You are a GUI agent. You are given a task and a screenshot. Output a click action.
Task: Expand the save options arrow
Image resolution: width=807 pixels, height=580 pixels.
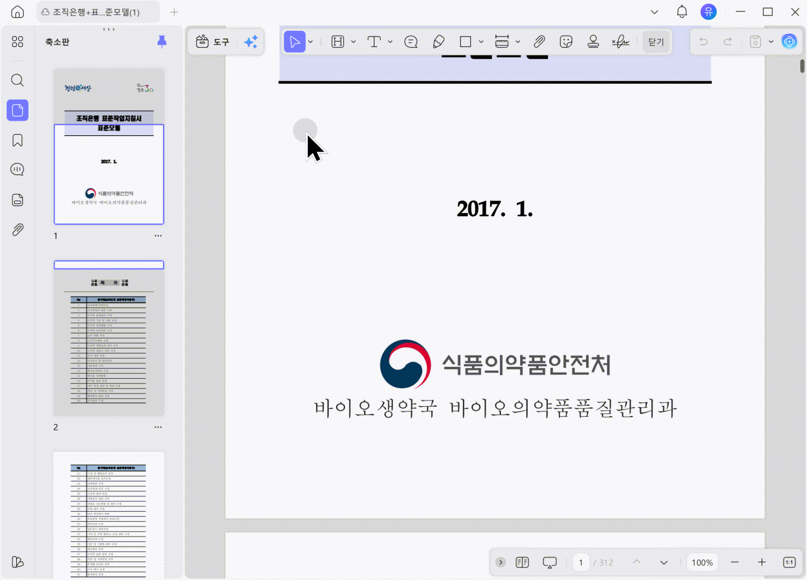click(771, 42)
